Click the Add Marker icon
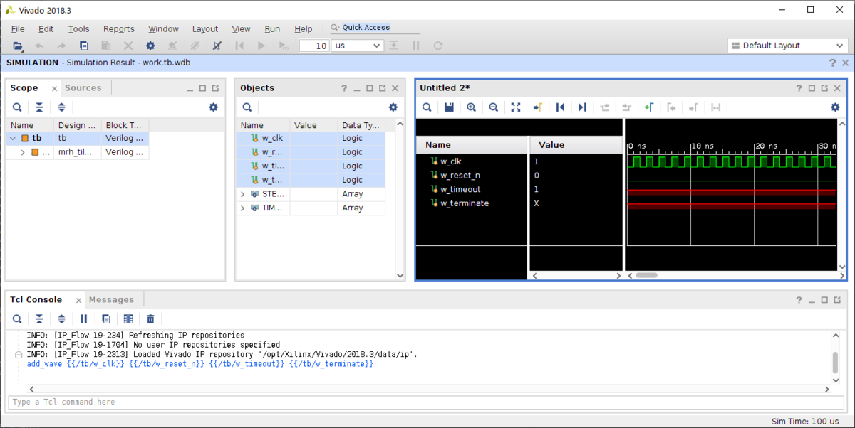Viewport: 855px width, 428px height. click(x=649, y=107)
